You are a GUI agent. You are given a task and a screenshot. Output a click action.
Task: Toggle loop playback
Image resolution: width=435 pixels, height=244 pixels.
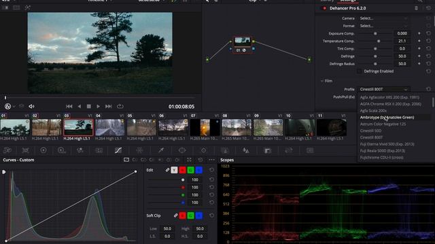click(x=120, y=106)
